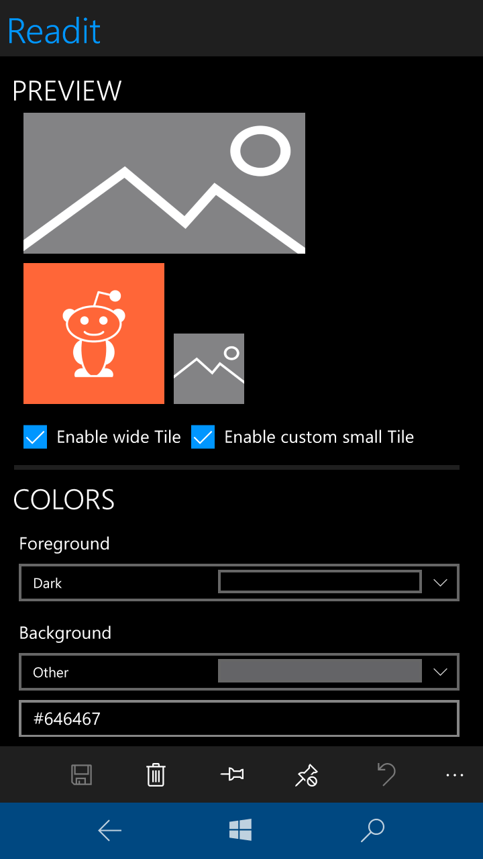Click the Foreground dark color swatch
Image resolution: width=483 pixels, height=859 pixels.
click(320, 582)
